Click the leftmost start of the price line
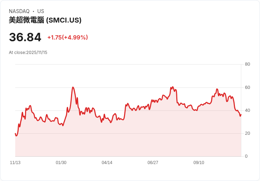Screen dimensions: 260x181 click(16, 134)
